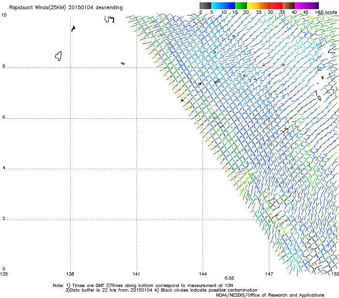Click latitude label '8' on left axis
The image size is (339, 298).
click(4, 66)
